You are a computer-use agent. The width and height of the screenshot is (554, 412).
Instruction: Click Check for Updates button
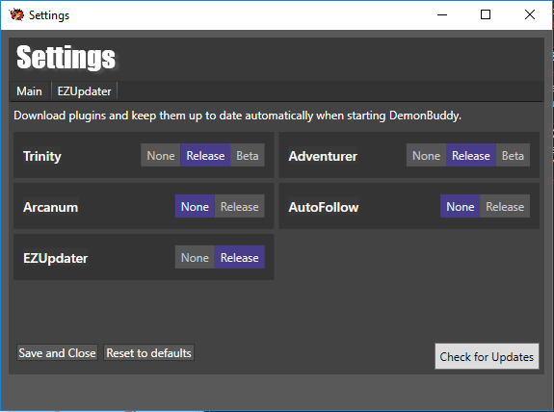tap(487, 356)
